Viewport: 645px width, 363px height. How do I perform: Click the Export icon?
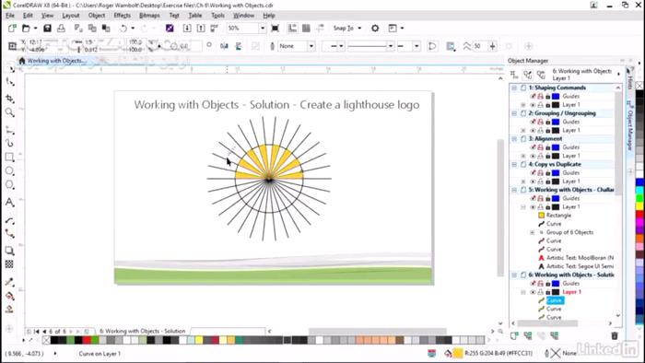201,28
